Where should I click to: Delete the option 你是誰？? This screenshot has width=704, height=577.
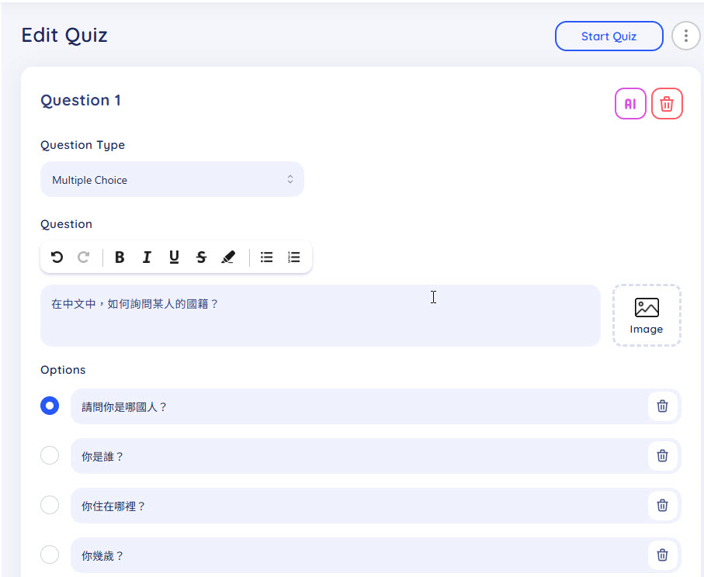662,456
